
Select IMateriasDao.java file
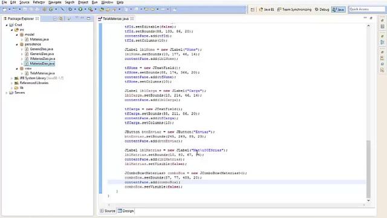click(x=40, y=59)
